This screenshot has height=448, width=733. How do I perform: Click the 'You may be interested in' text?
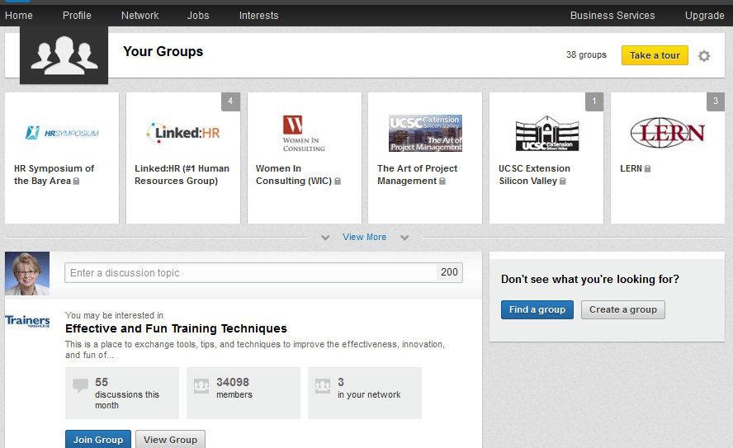point(114,315)
